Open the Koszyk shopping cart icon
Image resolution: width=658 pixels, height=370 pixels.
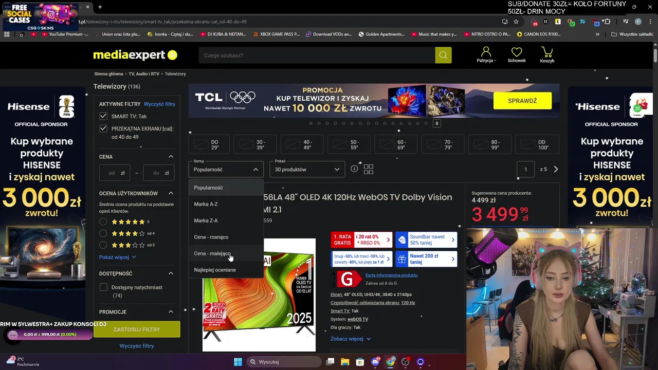click(x=547, y=52)
